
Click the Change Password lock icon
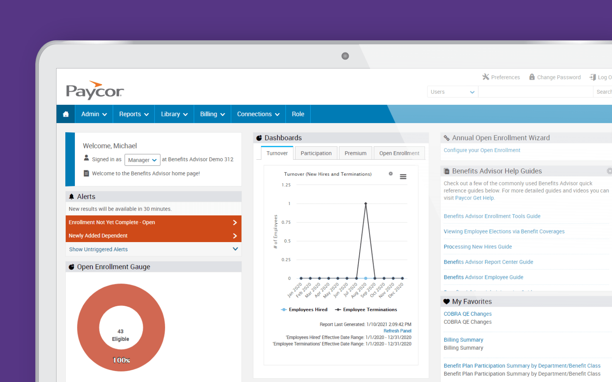point(532,77)
